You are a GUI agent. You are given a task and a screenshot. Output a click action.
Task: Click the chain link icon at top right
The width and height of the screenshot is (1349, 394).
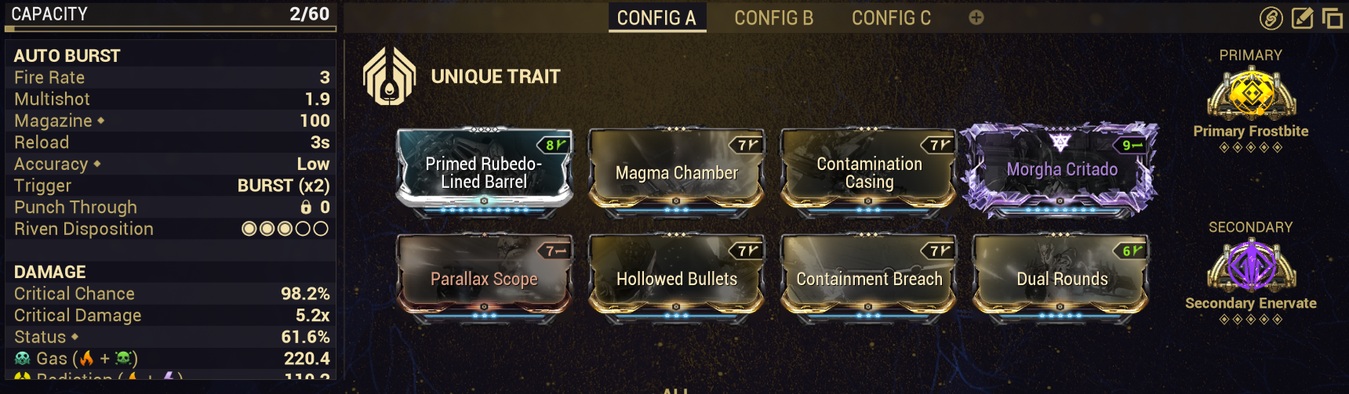pyautogui.click(x=1271, y=18)
